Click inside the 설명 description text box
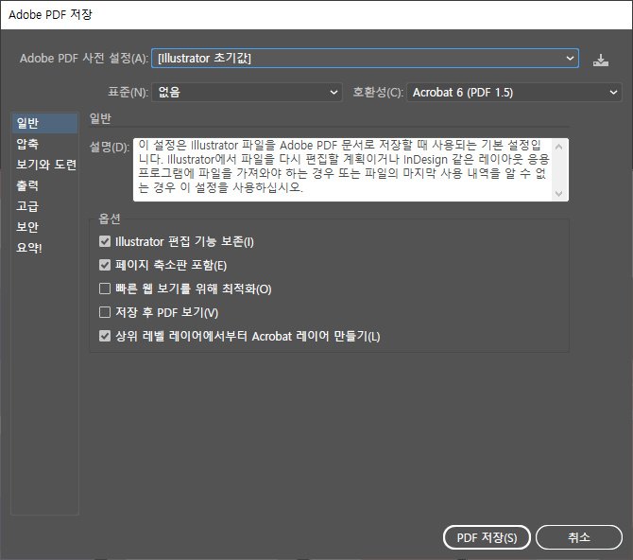Screen dimensions: 633x560 (x=340, y=168)
